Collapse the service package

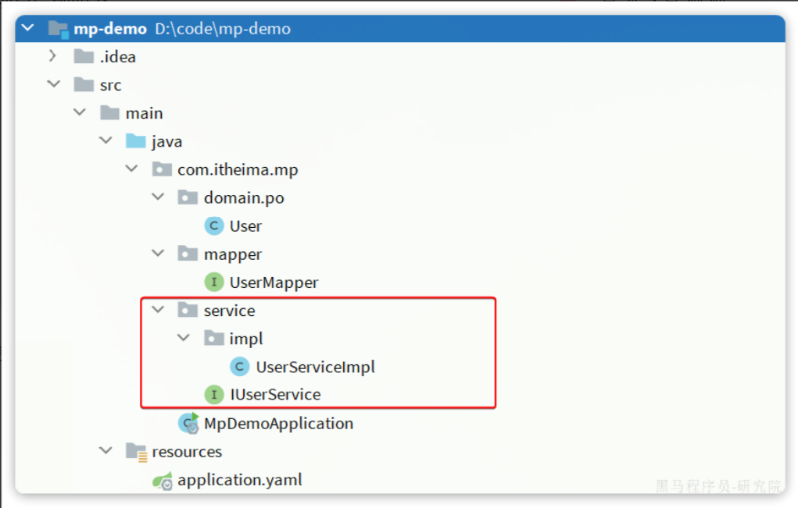[x=158, y=311]
